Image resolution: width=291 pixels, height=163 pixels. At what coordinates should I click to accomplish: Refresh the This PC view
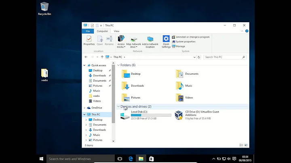(x=199, y=57)
